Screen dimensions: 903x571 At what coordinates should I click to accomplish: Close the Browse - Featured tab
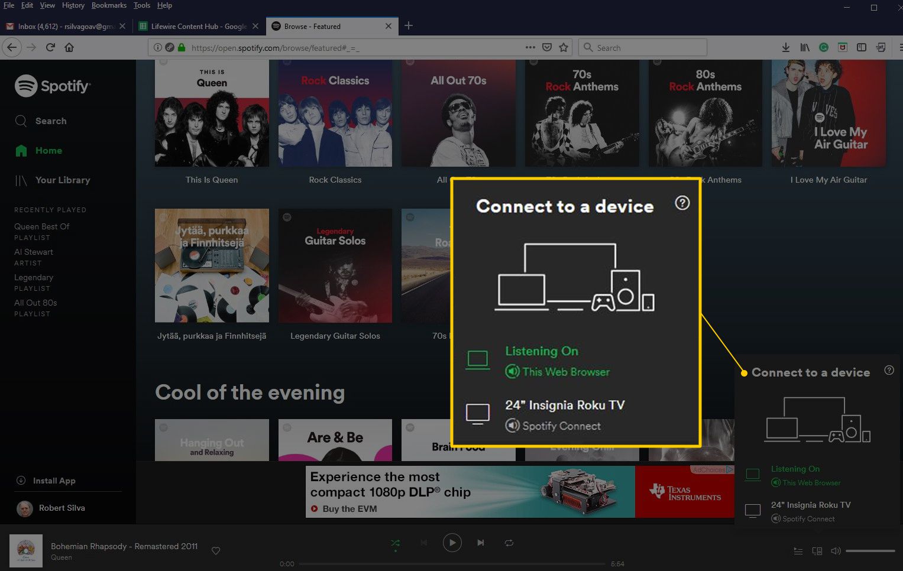pos(389,26)
